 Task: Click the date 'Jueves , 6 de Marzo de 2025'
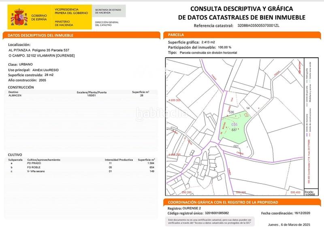point(289,225)
